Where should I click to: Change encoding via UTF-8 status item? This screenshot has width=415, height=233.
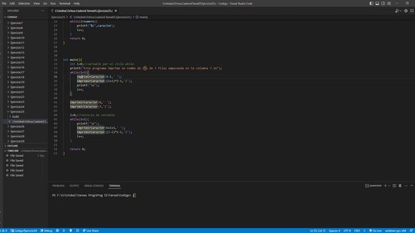[347, 230]
